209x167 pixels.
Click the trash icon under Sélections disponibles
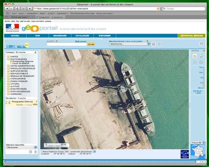(x=35, y=152)
